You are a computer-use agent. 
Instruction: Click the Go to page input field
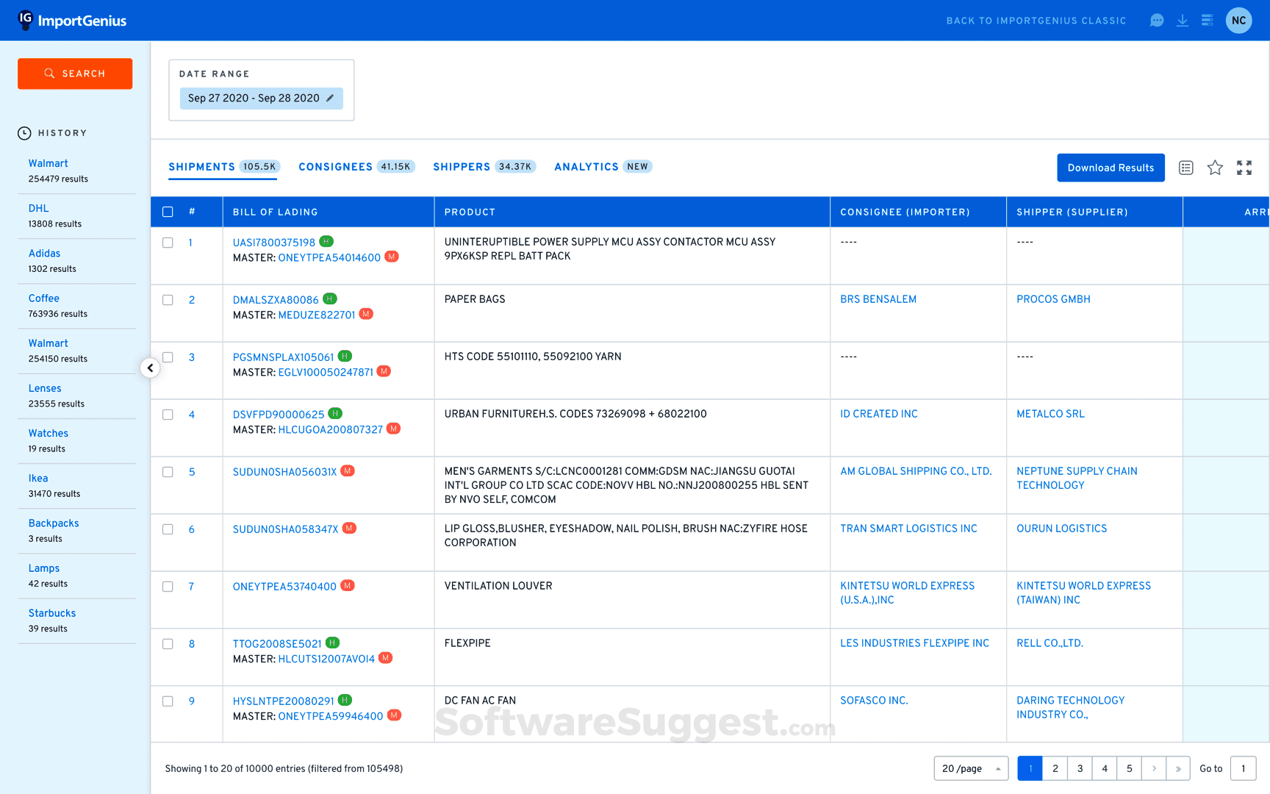[1243, 768]
